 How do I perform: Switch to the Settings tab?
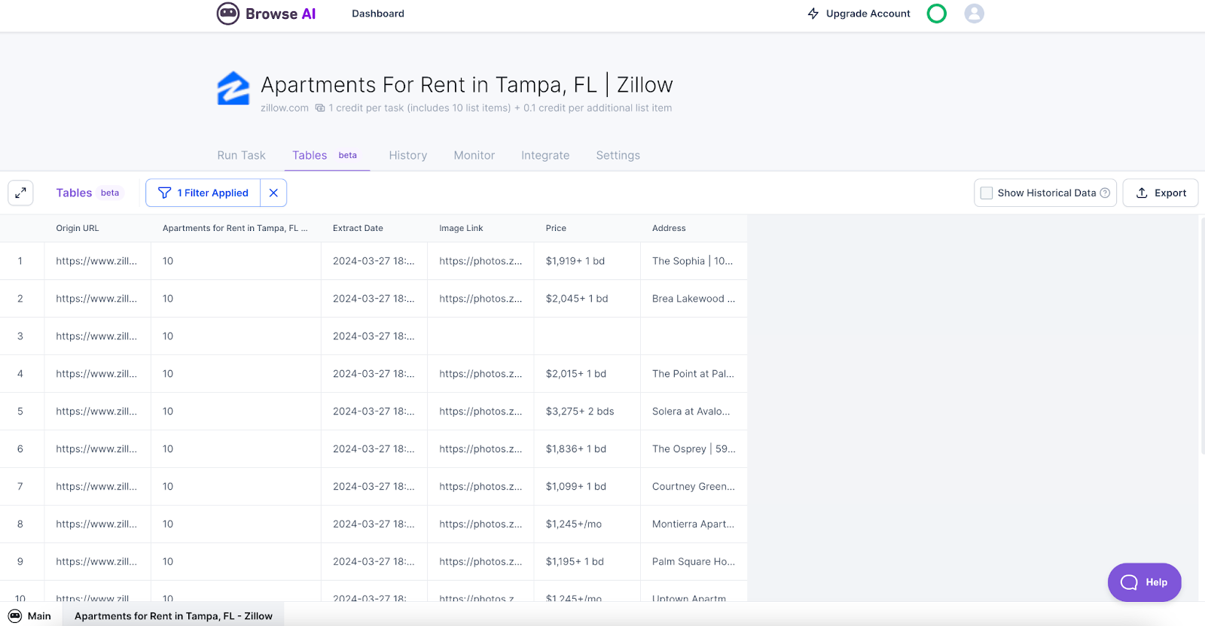(x=618, y=155)
